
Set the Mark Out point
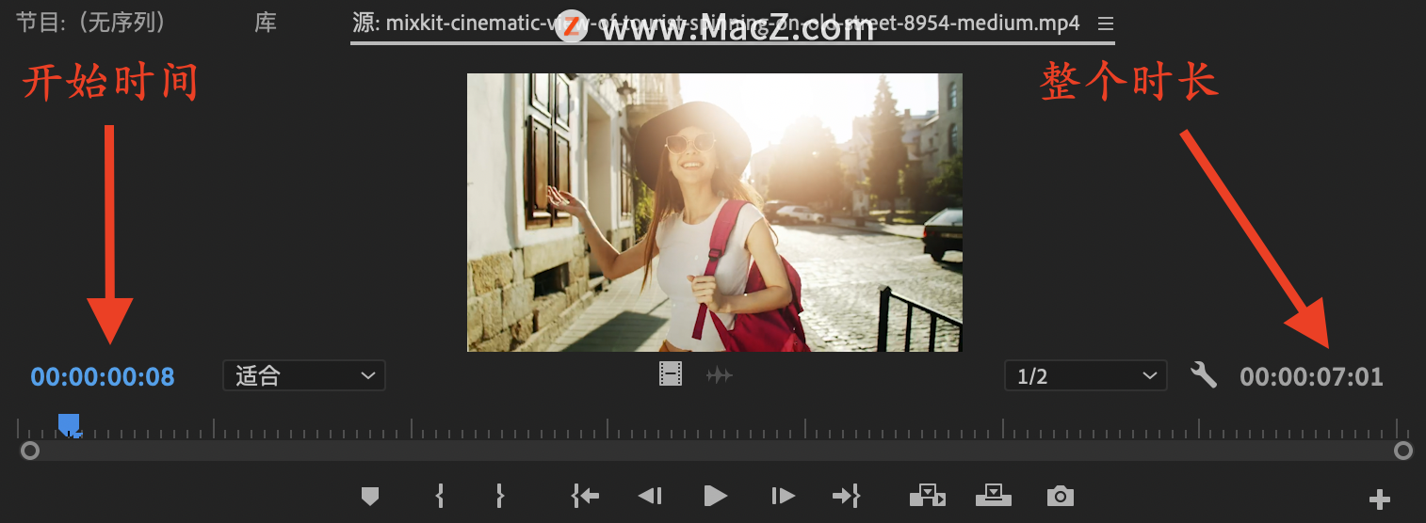click(x=500, y=496)
